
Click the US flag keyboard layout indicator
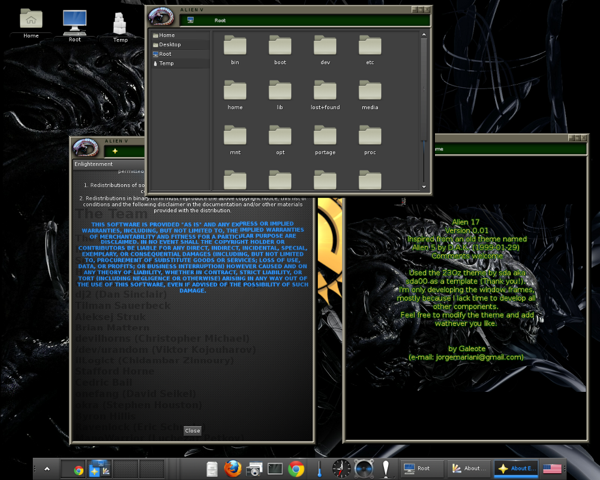tap(552, 469)
